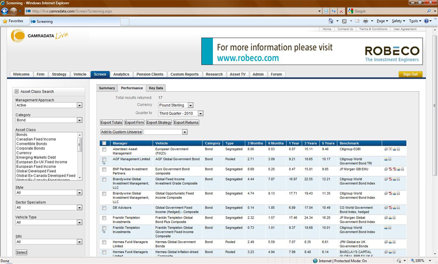Click the browser Back arrow button
The height and width of the screenshot is (264, 438).
pos(5,11)
